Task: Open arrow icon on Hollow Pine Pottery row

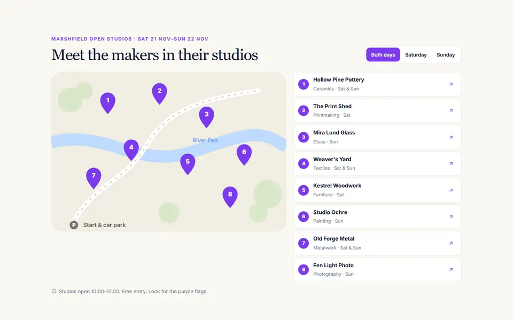Action: (x=451, y=84)
